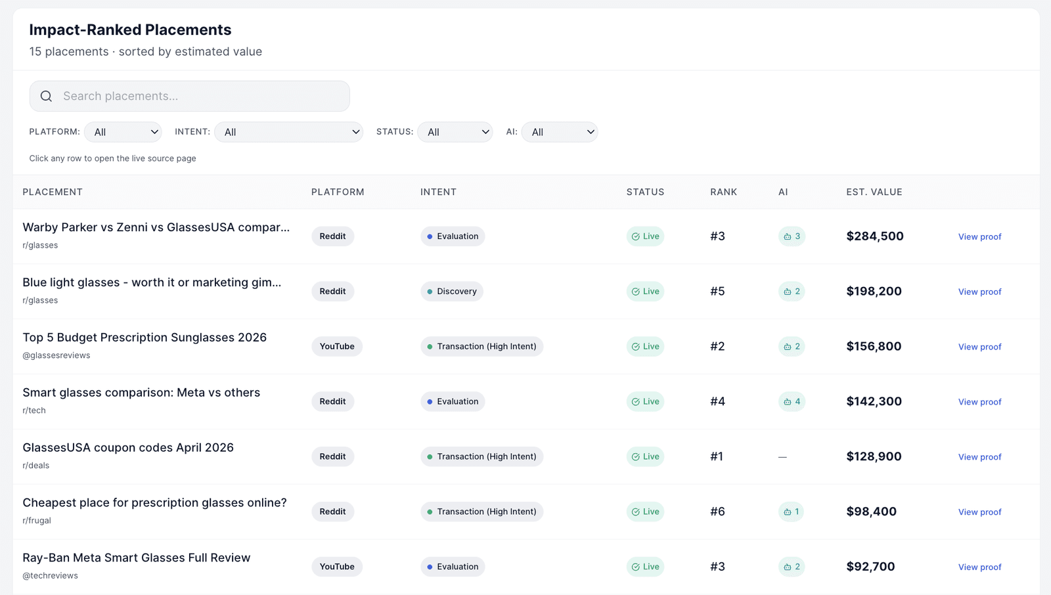Click Live check icon in Blue light glasses row
Viewport: 1051px width, 595px height.
coord(636,292)
